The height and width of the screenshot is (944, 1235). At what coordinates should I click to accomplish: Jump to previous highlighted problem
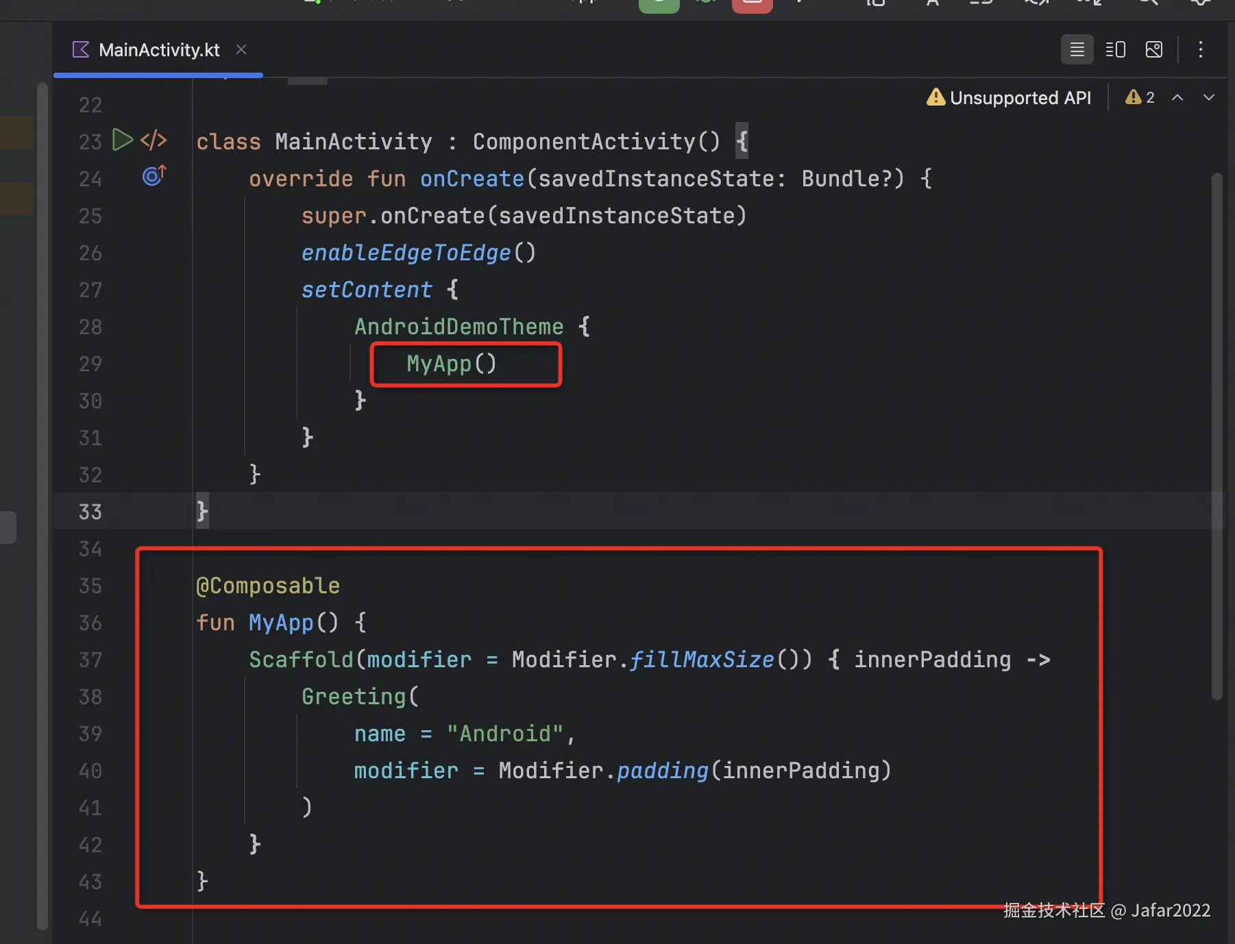(x=1177, y=98)
